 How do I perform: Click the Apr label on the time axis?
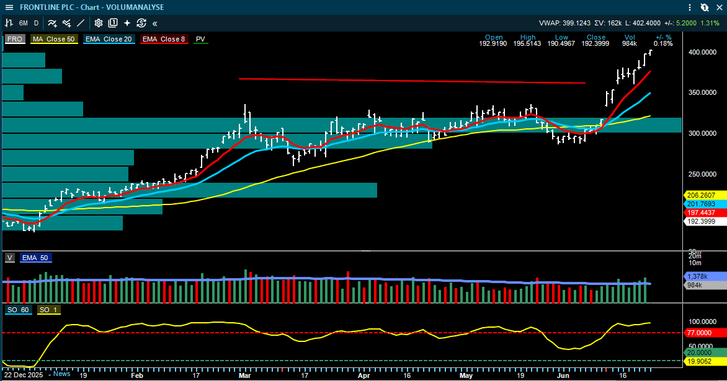(364, 375)
